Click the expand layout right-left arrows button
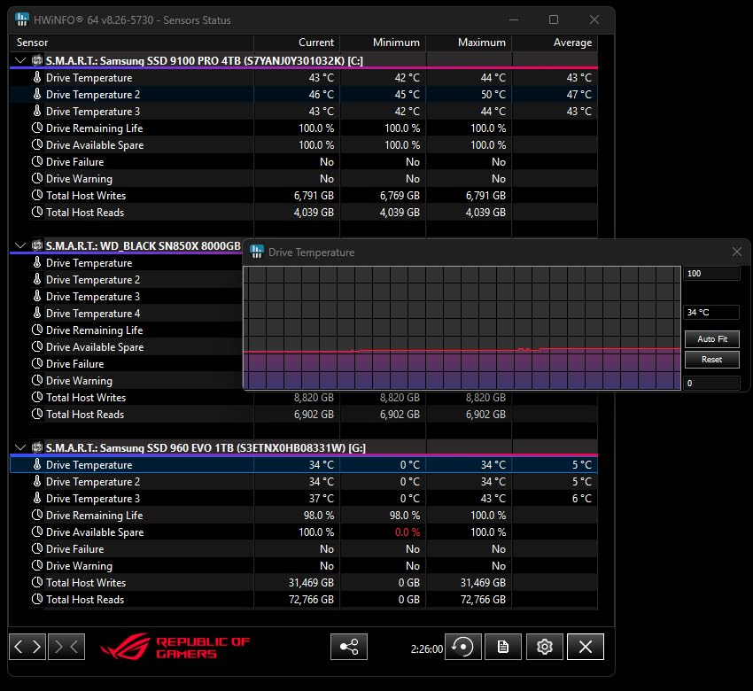Viewport: 753px width, 691px height. 27,647
